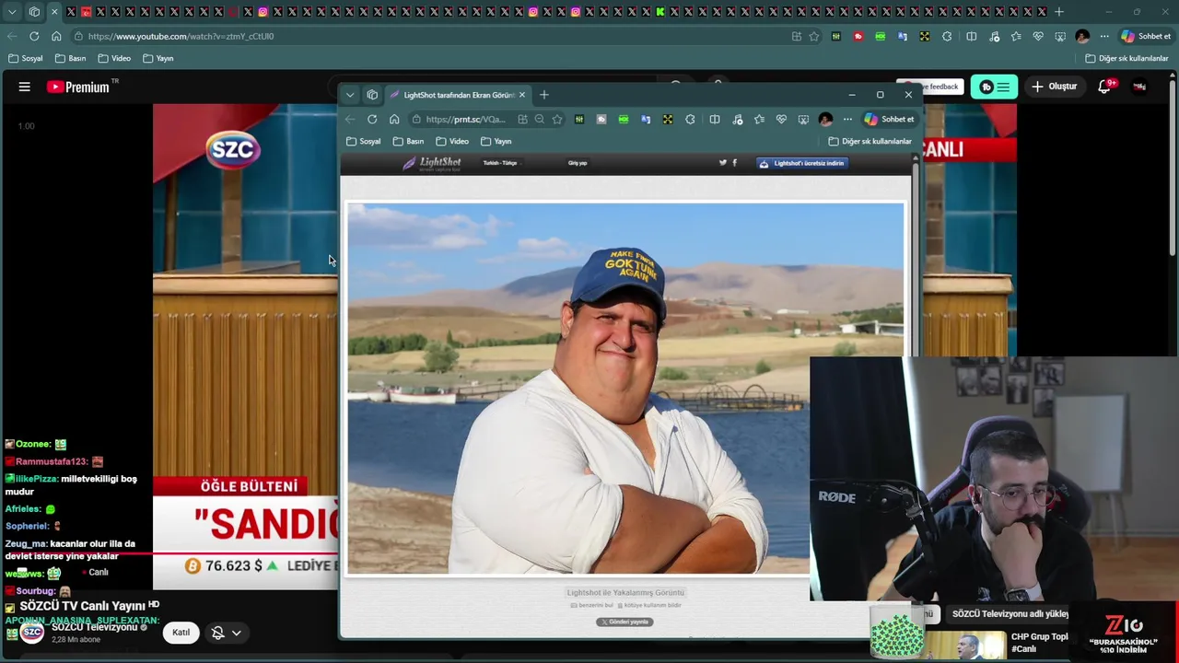Open split screen in the Lightshot window
The height and width of the screenshot is (663, 1179).
[x=715, y=119]
